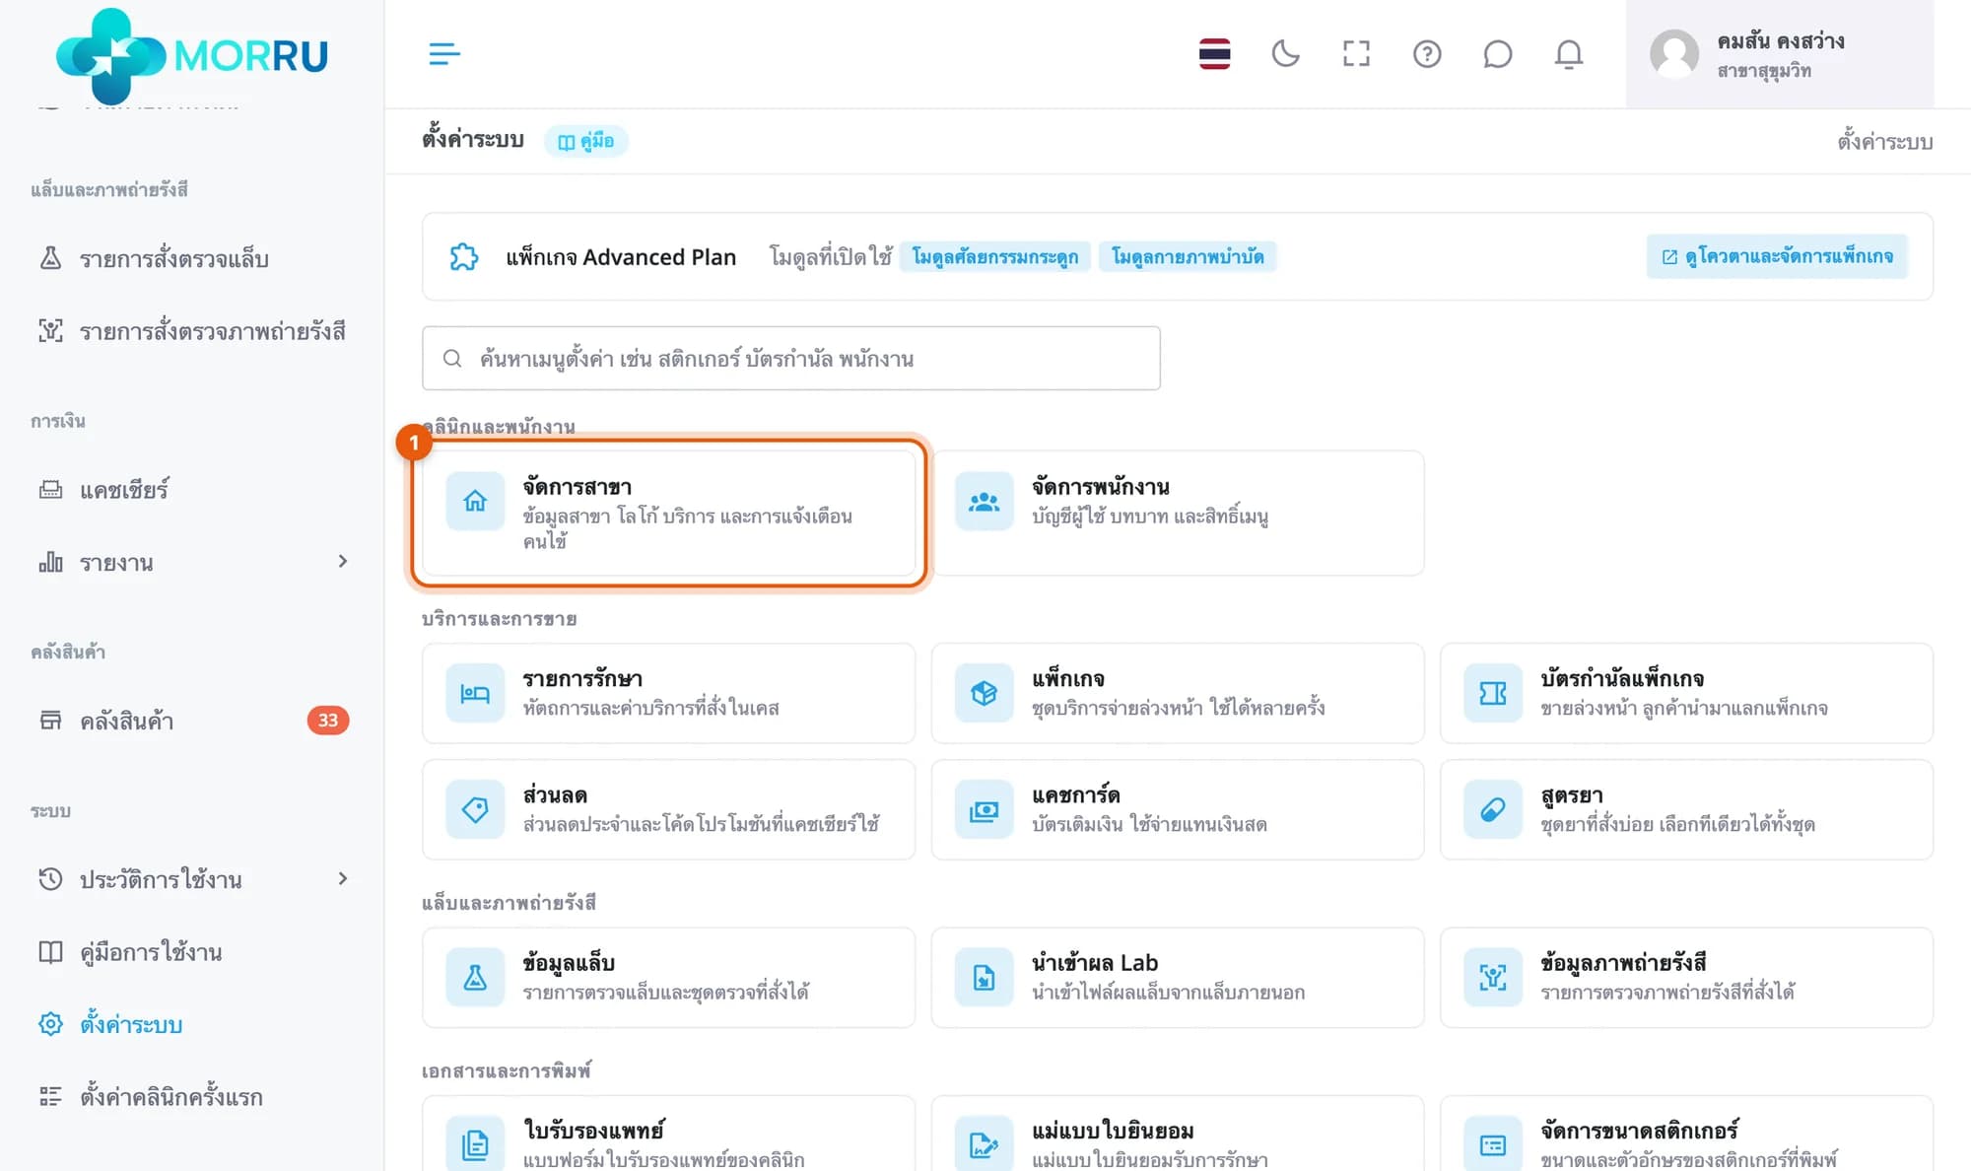The image size is (1971, 1171).
Task: Click the settings search input field
Action: (x=791, y=358)
